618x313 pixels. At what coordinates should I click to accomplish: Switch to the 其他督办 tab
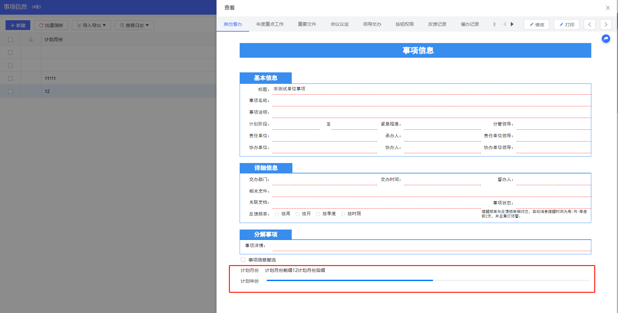pyautogui.click(x=233, y=24)
